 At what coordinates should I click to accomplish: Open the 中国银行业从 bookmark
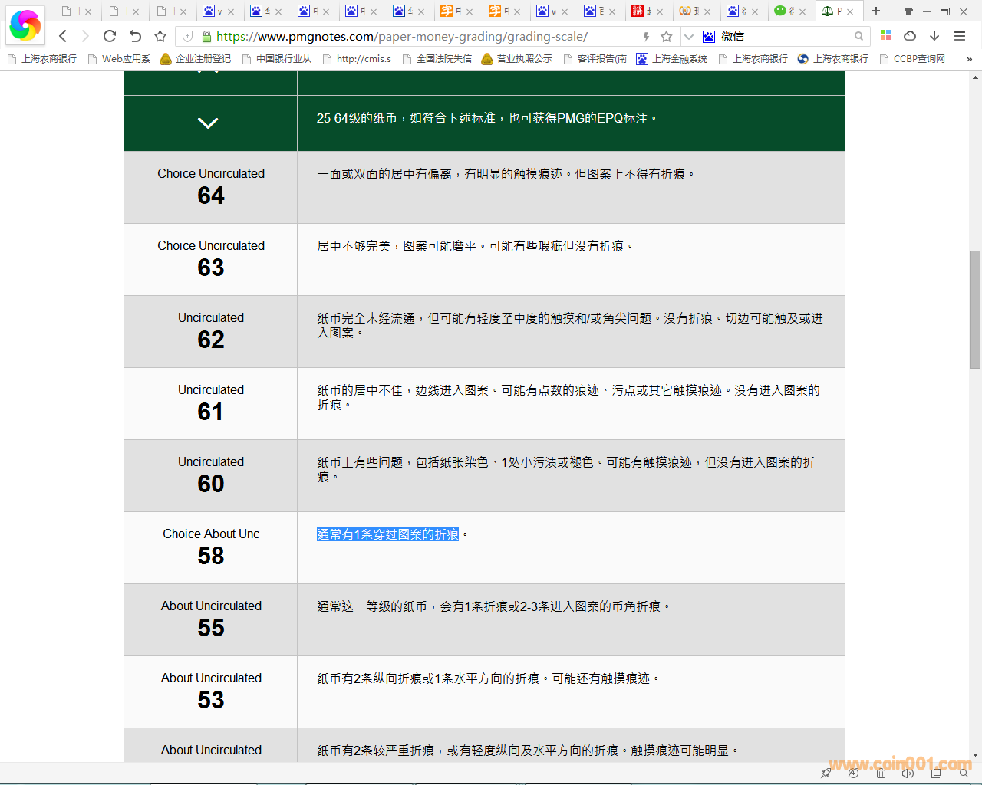276,59
